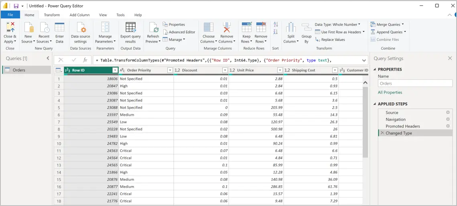Sort ascending A to Z

pyautogui.click(x=276, y=25)
